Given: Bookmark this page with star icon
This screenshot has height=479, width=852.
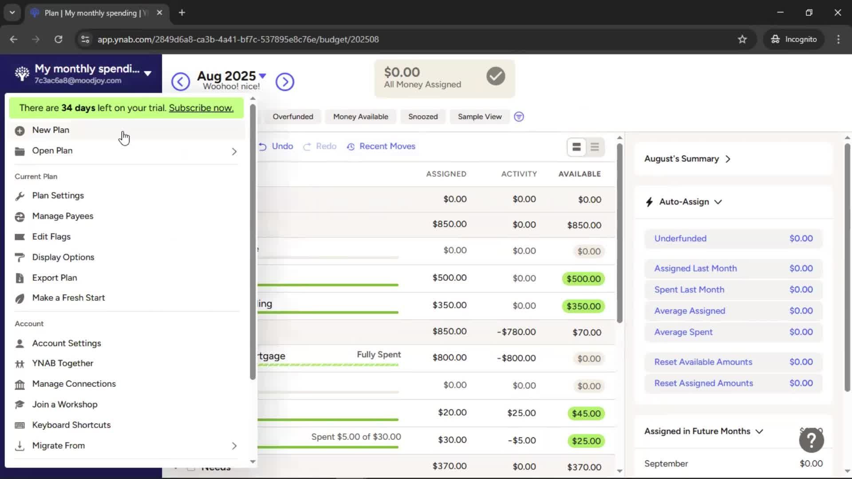Looking at the screenshot, I should [x=742, y=39].
